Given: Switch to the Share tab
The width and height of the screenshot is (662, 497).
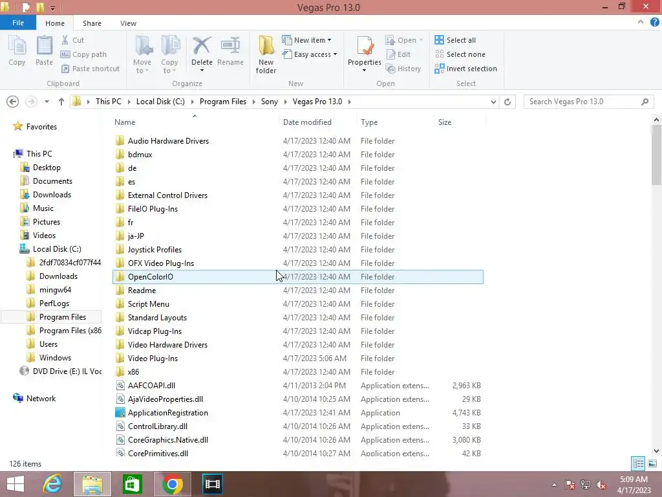Looking at the screenshot, I should 92,23.
